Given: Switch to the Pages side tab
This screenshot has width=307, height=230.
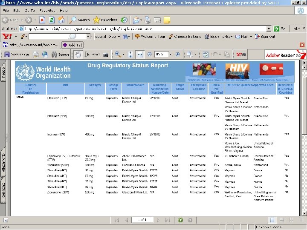Looking at the screenshot, I should pos(3,72).
